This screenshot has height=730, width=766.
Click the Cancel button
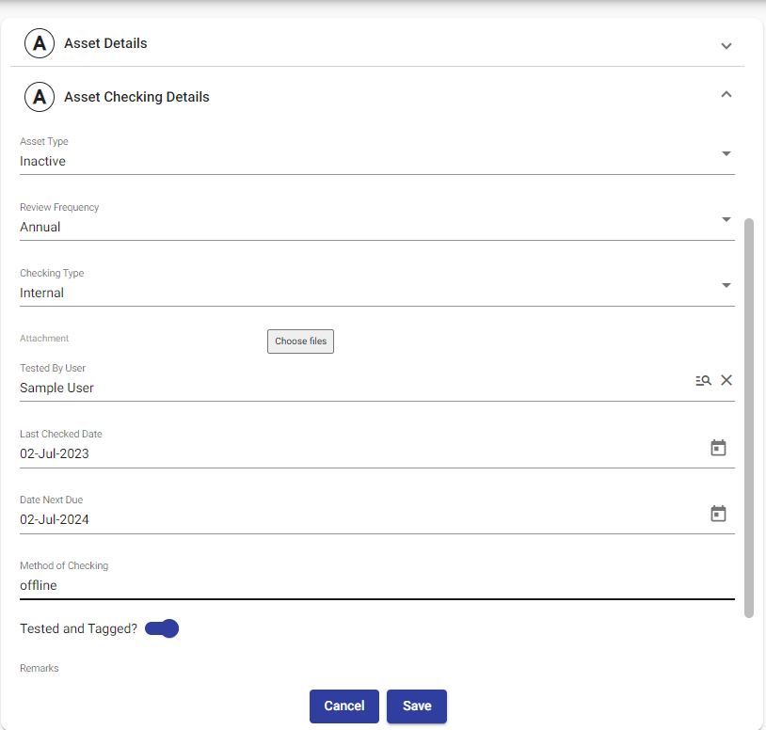coord(344,706)
